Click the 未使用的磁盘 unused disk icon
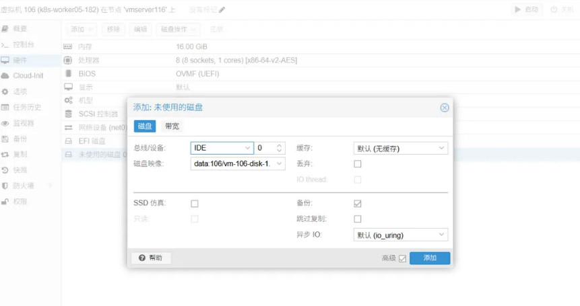The height and width of the screenshot is (306, 580). click(69, 155)
